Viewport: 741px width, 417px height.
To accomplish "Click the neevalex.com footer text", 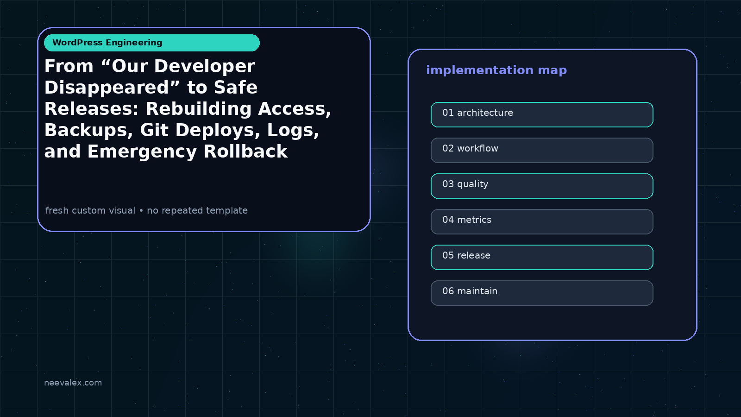I will pyautogui.click(x=73, y=383).
